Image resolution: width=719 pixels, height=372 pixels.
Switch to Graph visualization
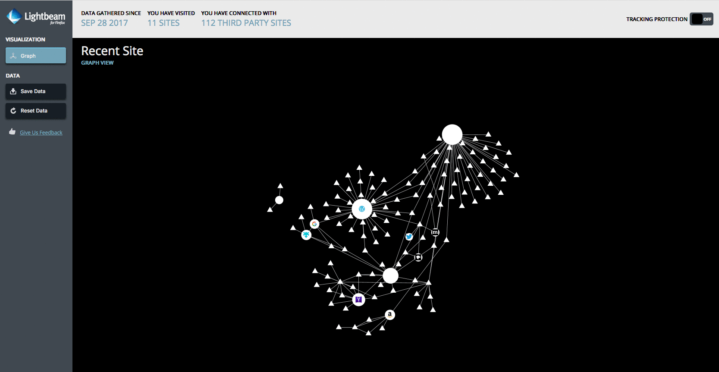click(x=36, y=56)
